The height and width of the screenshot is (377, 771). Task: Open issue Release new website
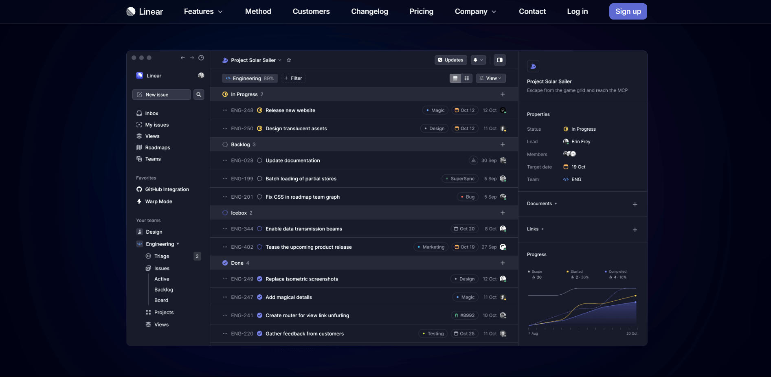point(290,110)
